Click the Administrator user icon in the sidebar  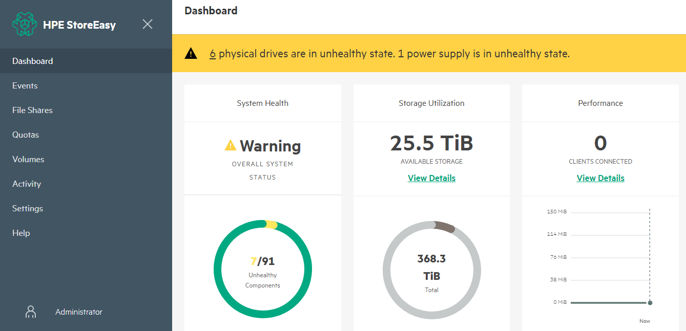[31, 312]
